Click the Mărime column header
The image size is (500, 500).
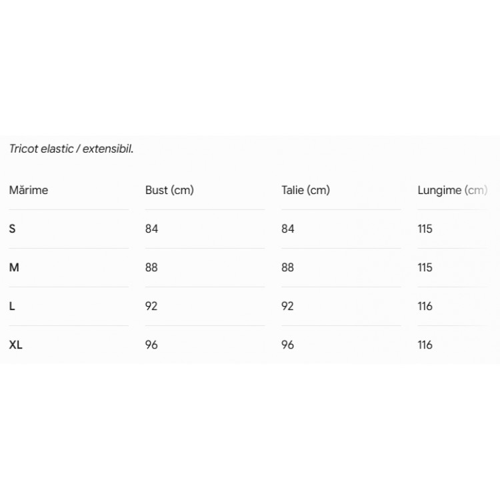point(29,190)
